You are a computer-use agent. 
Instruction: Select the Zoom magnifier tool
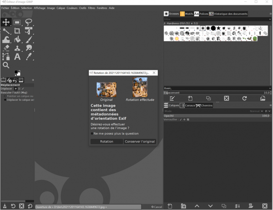(x=6, y=65)
